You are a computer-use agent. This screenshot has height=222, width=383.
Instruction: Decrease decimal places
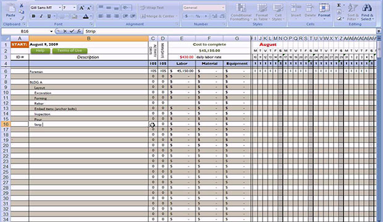222,17
